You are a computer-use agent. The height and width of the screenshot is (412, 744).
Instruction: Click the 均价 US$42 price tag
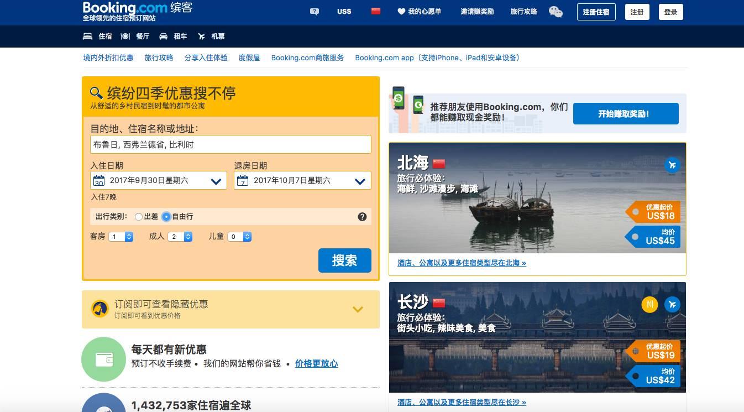coord(653,376)
